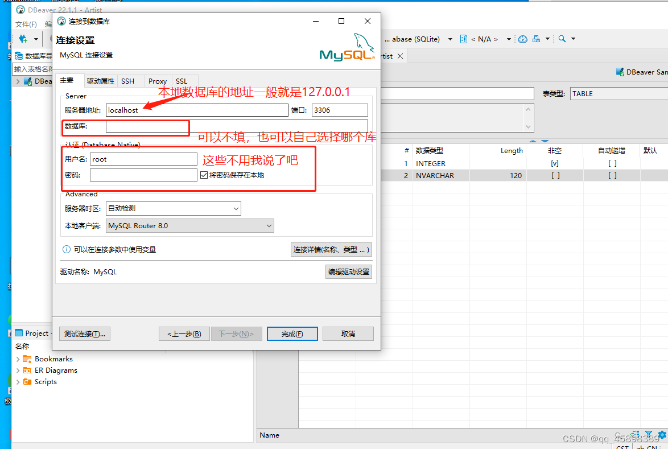Click the server address field with localhost

(197, 110)
